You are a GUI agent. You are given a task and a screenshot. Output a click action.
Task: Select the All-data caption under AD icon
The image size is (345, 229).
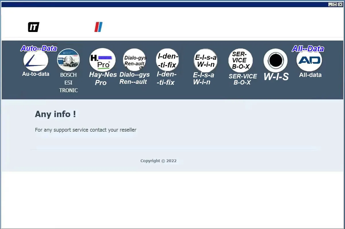click(x=310, y=75)
